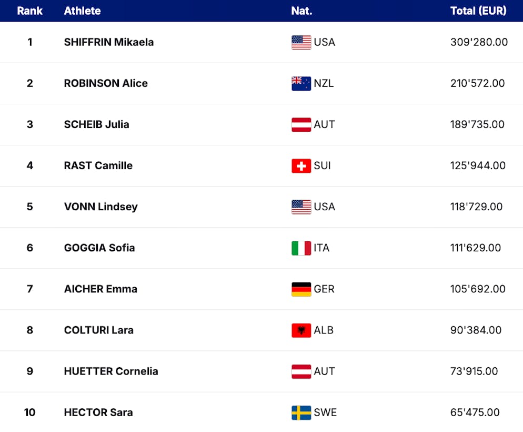Click the Austrian flag beside Scheib
This screenshot has height=432, width=523.
point(301,124)
